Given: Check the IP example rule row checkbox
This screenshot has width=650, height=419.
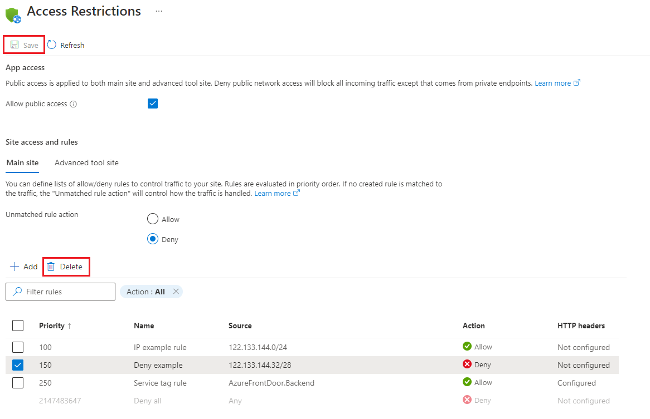Looking at the screenshot, I should (18, 347).
